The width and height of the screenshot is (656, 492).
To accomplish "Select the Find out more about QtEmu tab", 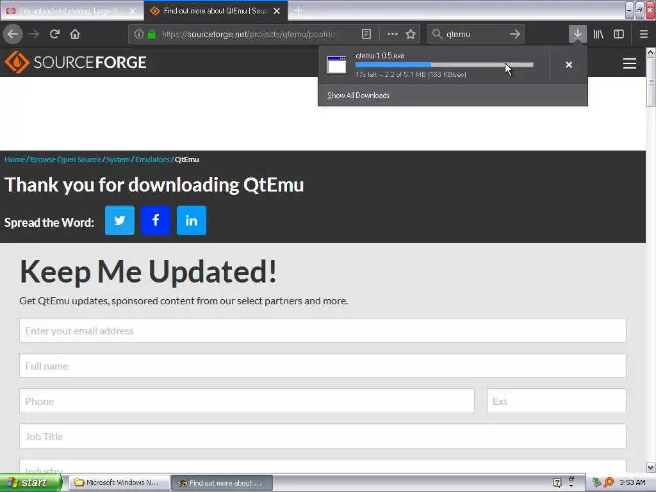I will [x=215, y=11].
